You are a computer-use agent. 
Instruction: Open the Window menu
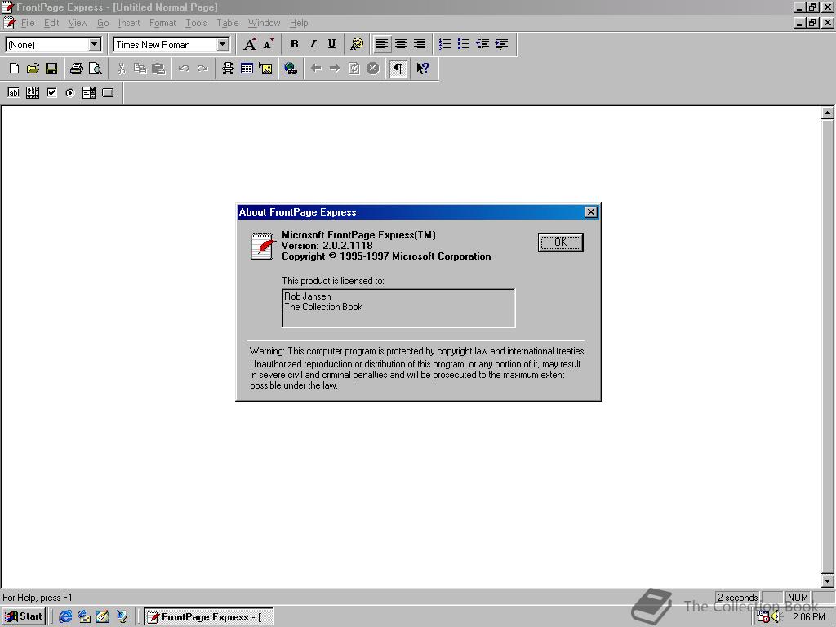click(264, 23)
